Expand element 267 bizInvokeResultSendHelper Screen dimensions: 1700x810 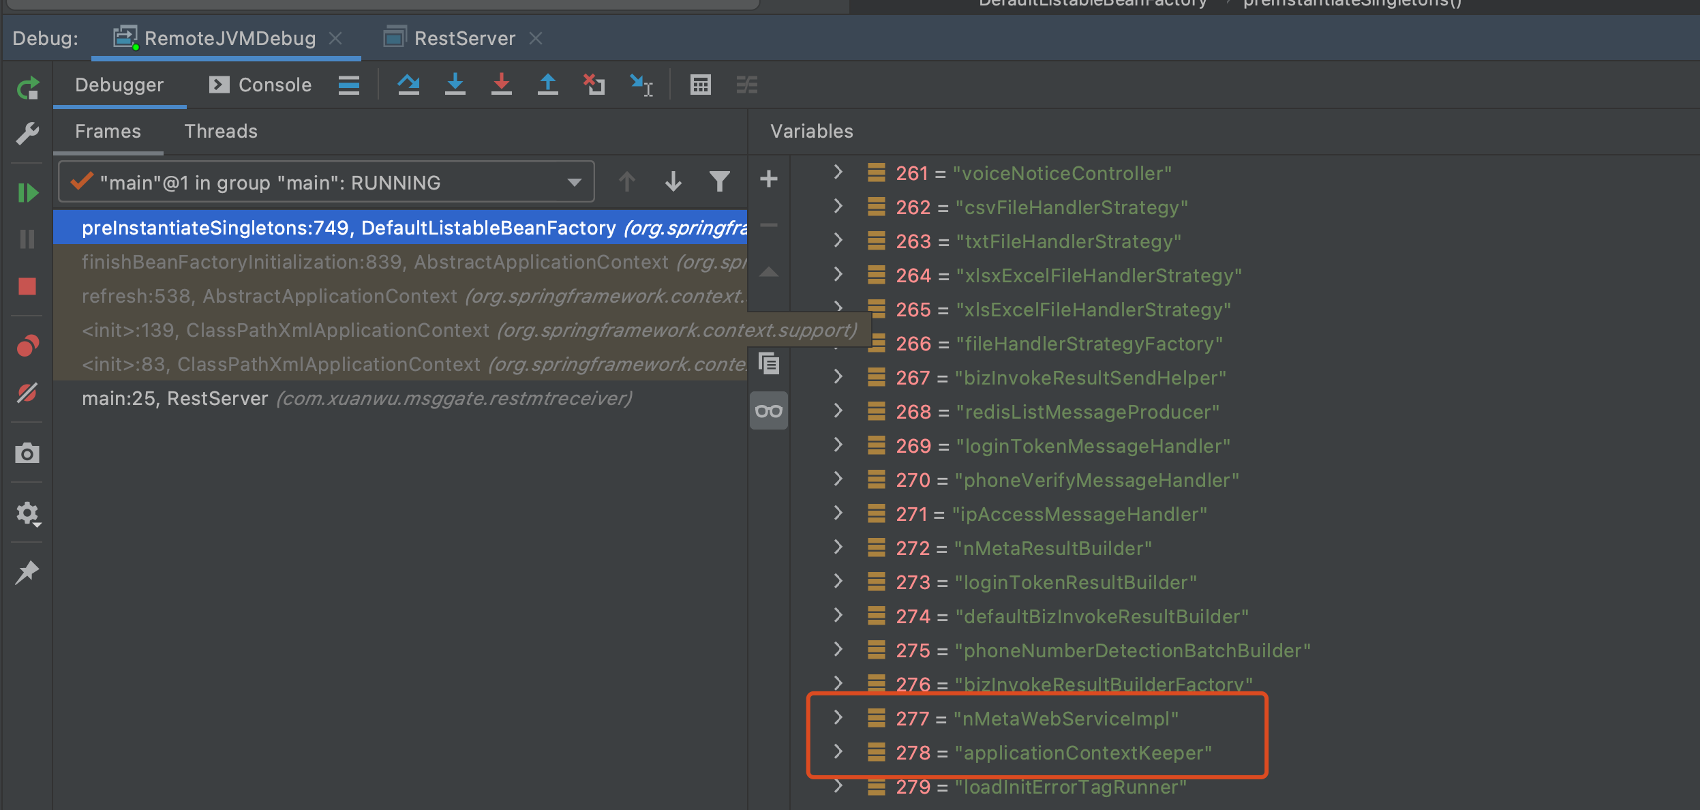click(838, 376)
